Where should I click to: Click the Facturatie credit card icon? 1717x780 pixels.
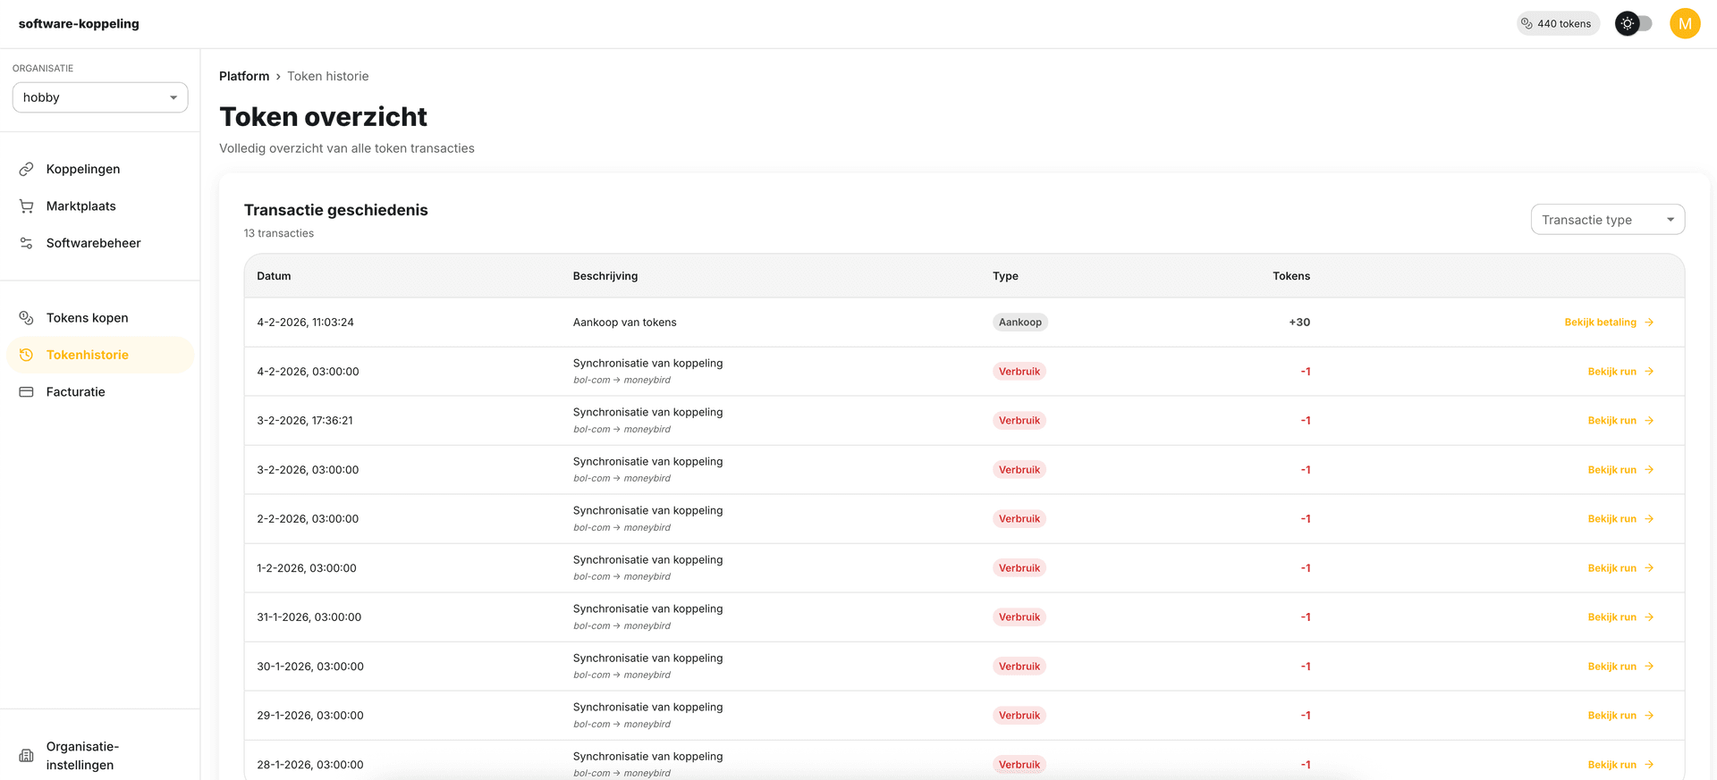click(x=27, y=392)
